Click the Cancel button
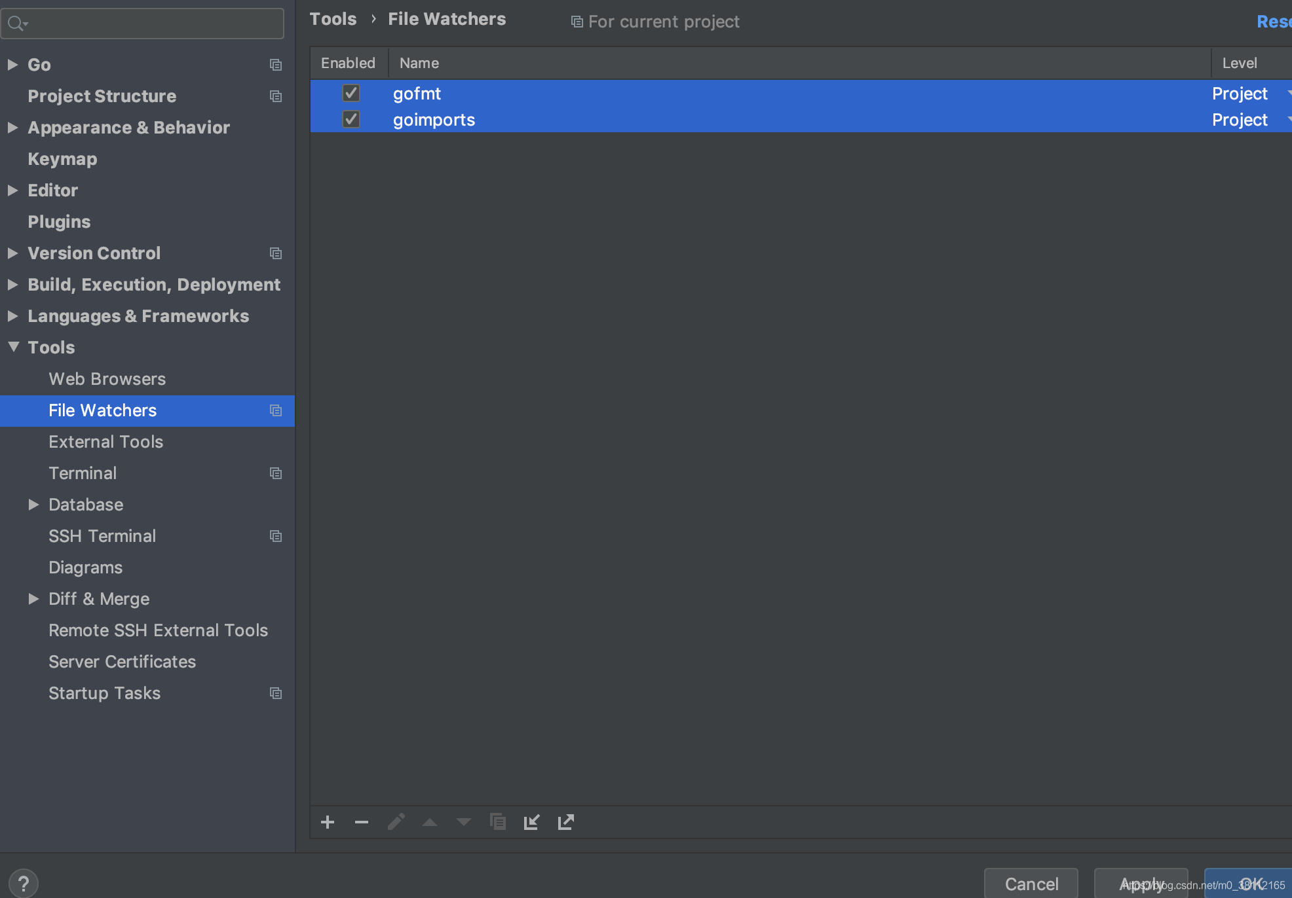The image size is (1292, 898). coord(1031,884)
